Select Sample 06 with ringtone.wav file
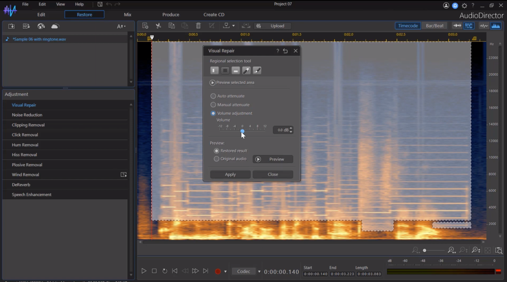Image resolution: width=507 pixels, height=282 pixels. point(65,39)
